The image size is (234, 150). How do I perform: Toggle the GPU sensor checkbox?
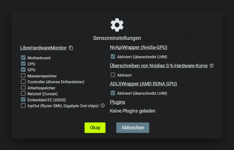click(x=23, y=70)
